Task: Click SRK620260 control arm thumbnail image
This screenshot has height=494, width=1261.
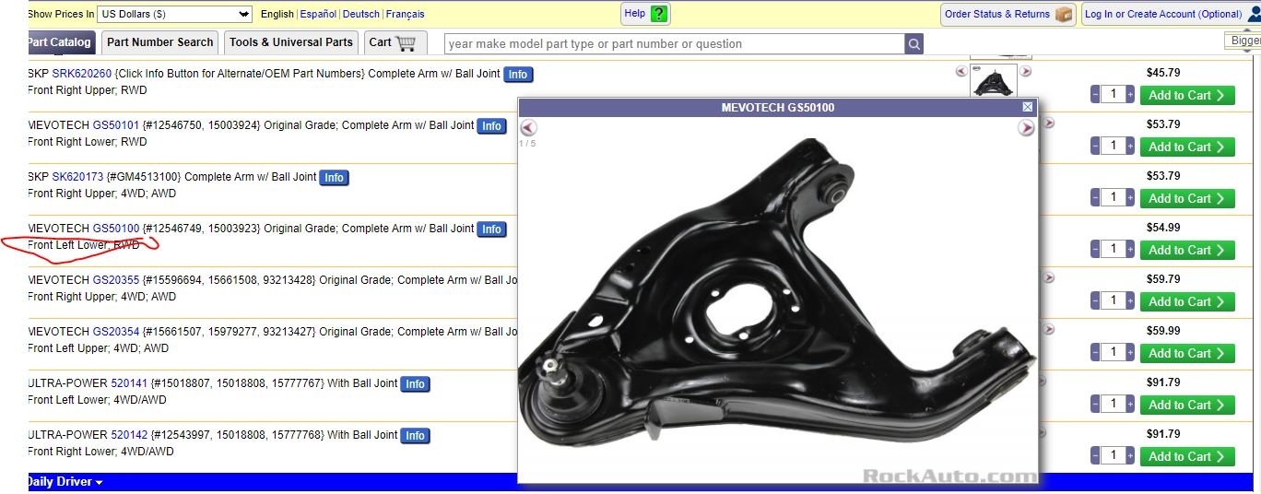Action: [x=993, y=80]
